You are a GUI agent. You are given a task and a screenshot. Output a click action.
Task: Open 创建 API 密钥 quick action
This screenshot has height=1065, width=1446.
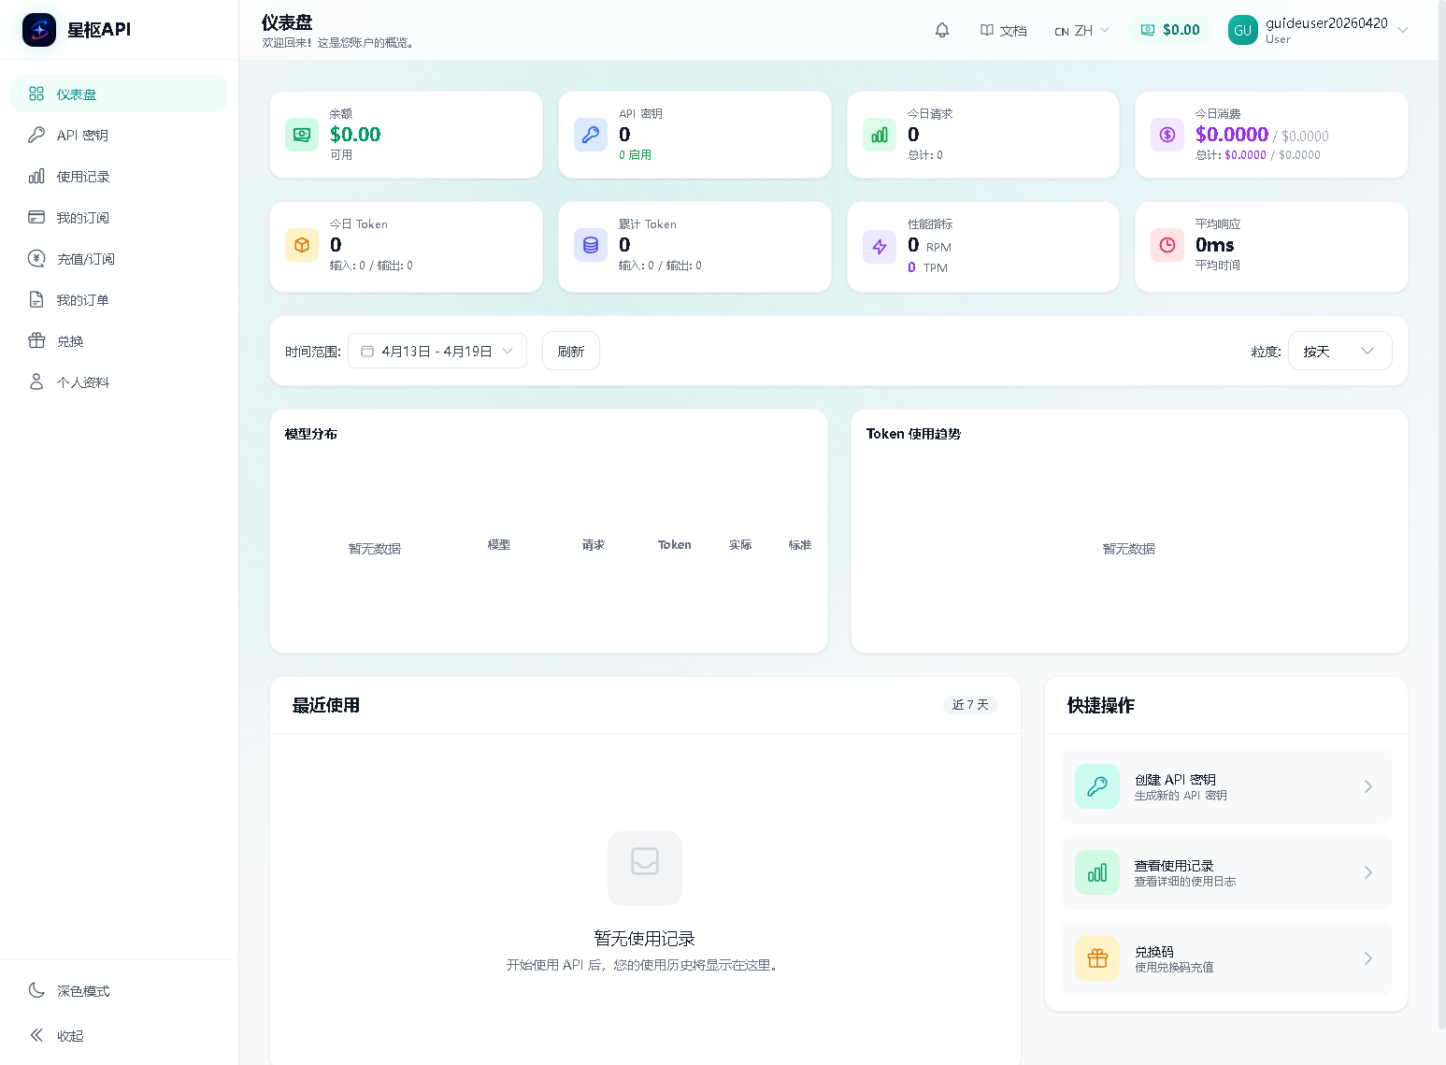click(x=1225, y=786)
